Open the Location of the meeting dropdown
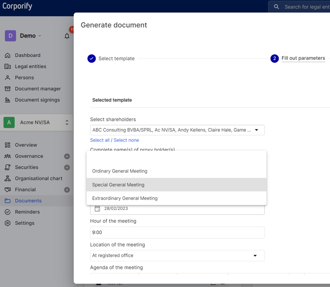 coord(177,256)
